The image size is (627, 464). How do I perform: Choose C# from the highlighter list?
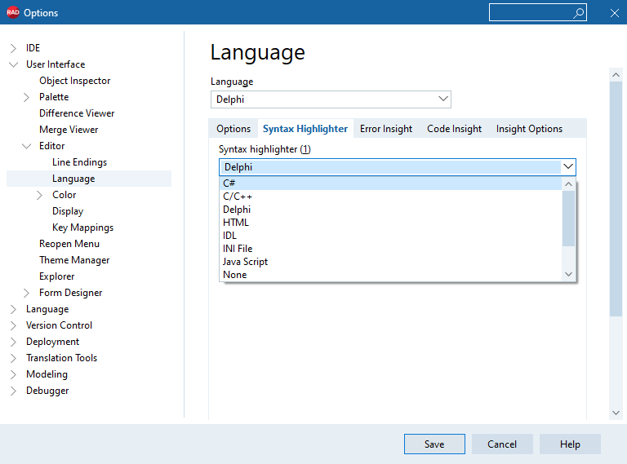coord(391,183)
